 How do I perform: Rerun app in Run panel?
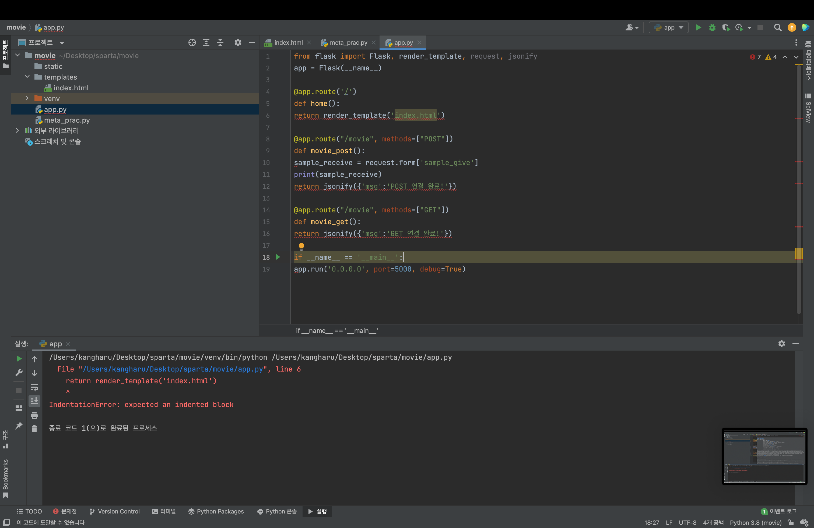tap(19, 359)
